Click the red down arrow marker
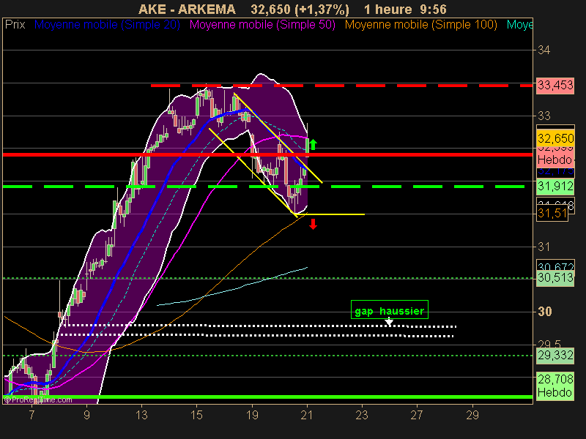Image resolution: width=586 pixels, height=439 pixels. pos(314,224)
